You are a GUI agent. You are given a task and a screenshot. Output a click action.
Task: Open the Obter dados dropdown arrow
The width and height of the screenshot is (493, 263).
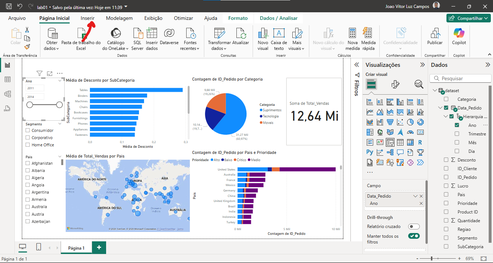(x=57, y=48)
